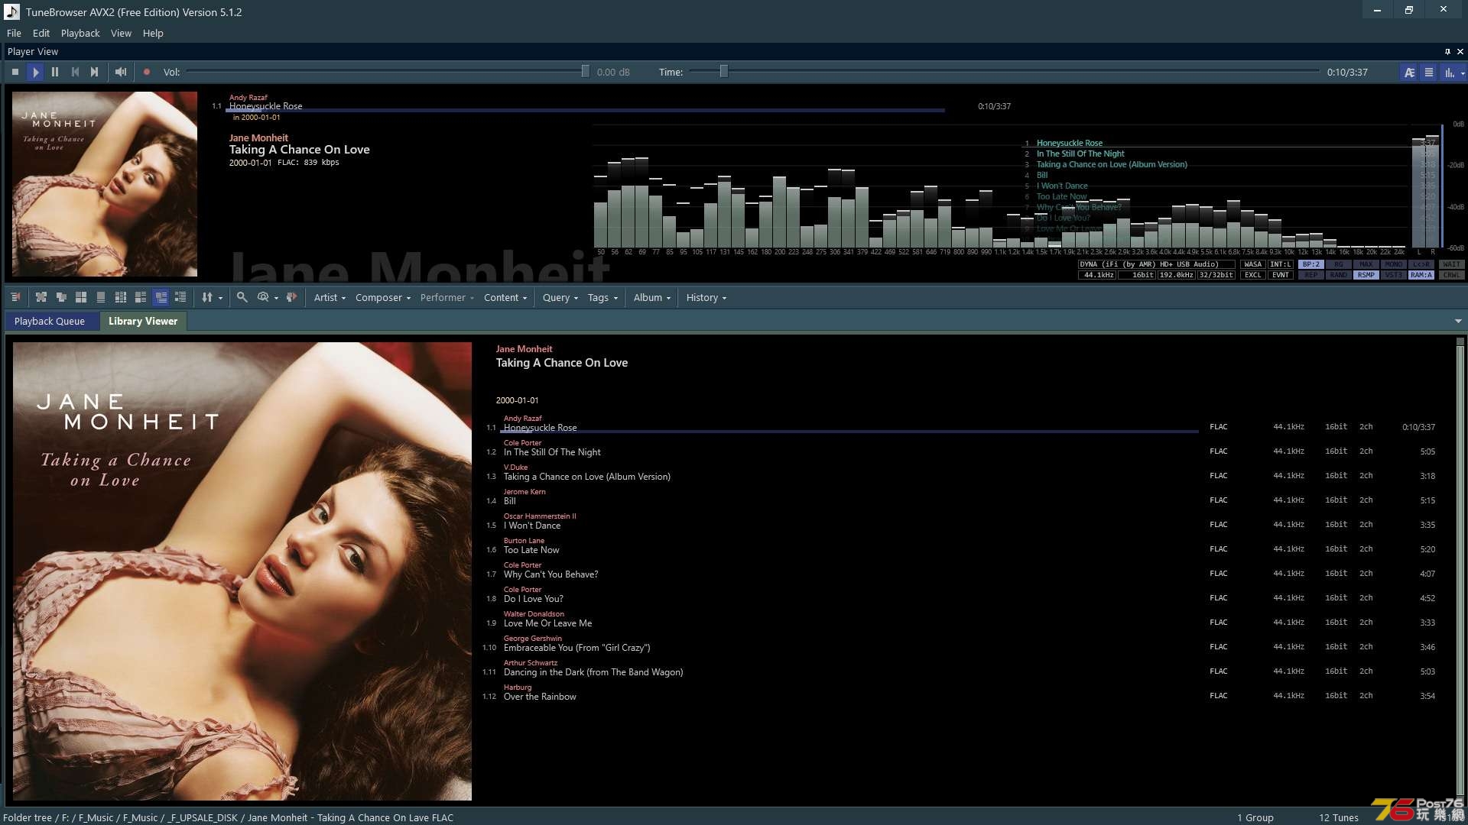Open the spectrum display options arrow
The width and height of the screenshot is (1468, 825).
point(1463,73)
